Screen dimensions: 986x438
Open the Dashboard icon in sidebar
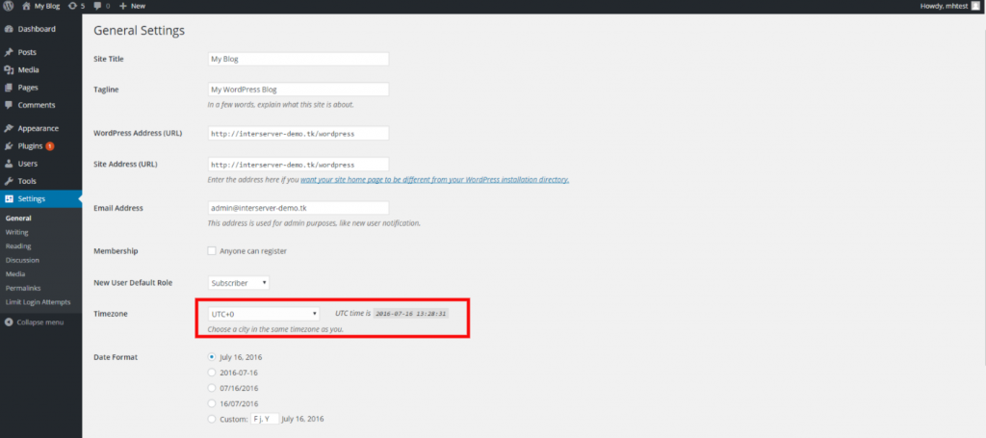(9, 30)
